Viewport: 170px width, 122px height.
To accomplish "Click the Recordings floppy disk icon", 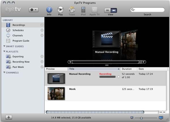I will (x=8, y=25).
